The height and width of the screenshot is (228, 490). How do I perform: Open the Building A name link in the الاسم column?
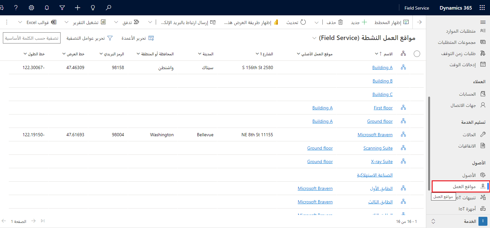[x=382, y=67]
